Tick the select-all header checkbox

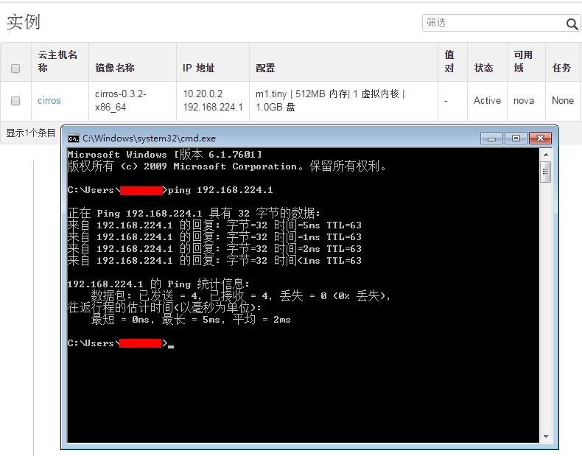click(x=15, y=69)
